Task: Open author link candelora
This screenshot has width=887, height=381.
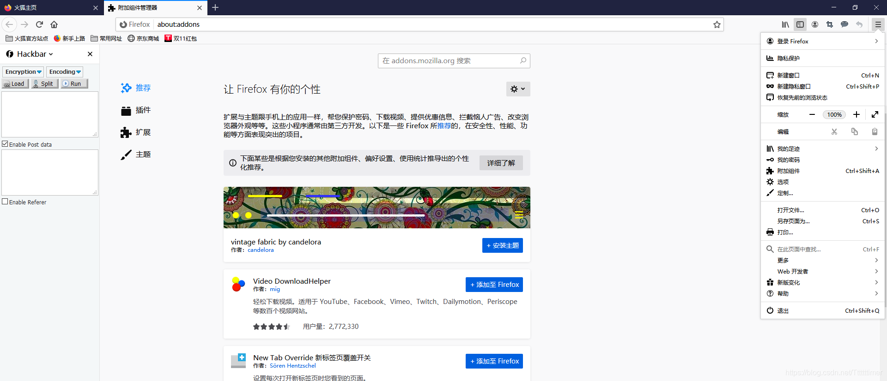Action: [261, 250]
